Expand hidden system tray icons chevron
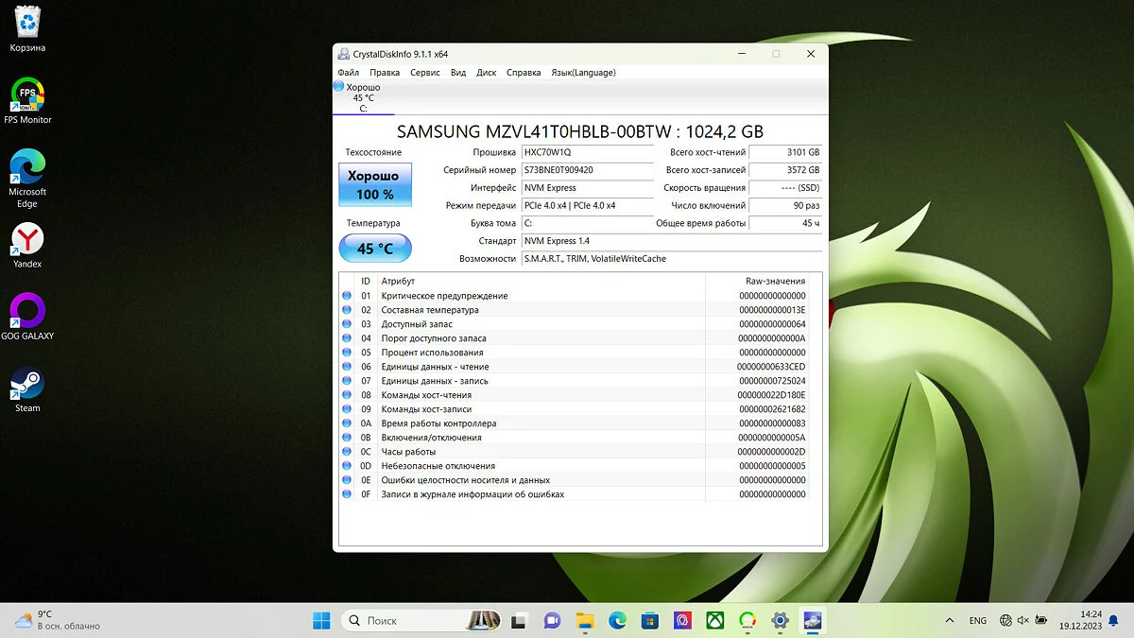This screenshot has width=1134, height=638. 950,620
